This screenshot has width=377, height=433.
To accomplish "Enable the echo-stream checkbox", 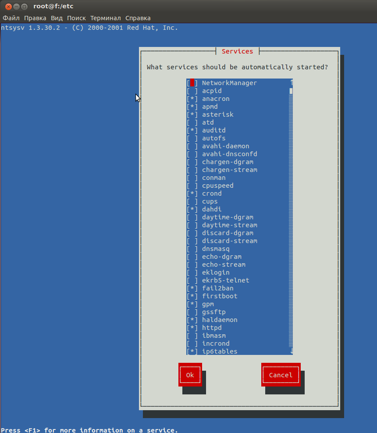I will [x=192, y=265].
